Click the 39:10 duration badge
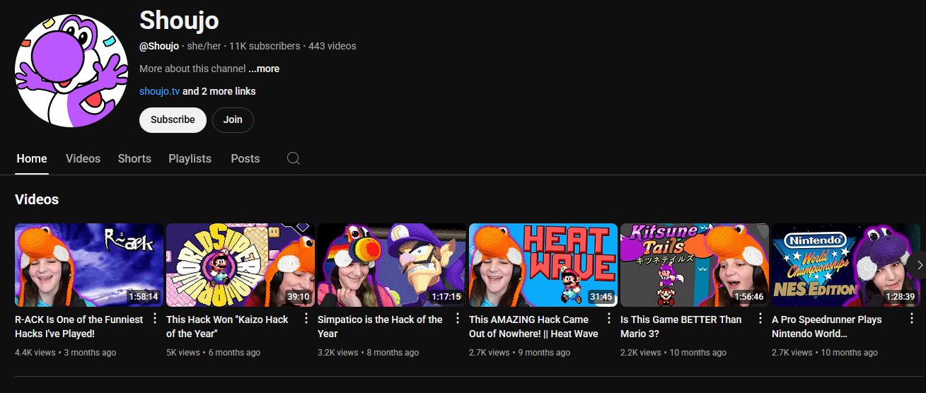Image resolution: width=926 pixels, height=393 pixels. 299,297
